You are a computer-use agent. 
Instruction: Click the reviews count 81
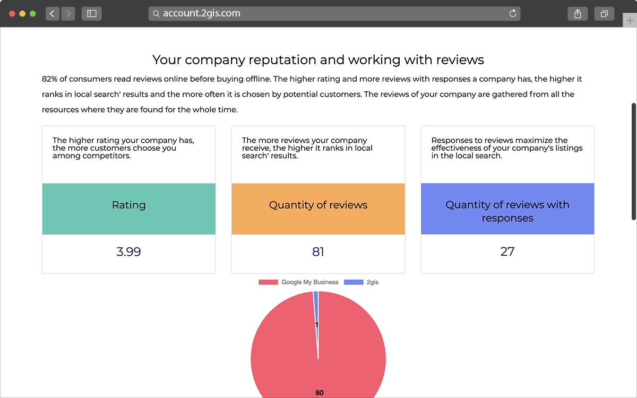(x=318, y=252)
